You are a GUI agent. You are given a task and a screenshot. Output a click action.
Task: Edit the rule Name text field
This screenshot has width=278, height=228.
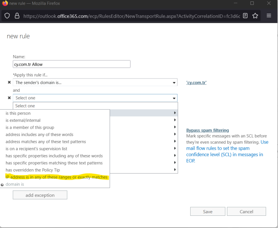[x=72, y=64]
